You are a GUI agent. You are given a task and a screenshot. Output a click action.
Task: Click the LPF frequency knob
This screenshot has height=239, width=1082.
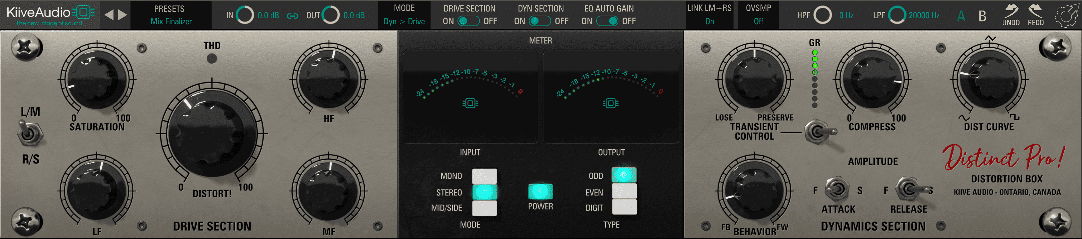897,15
